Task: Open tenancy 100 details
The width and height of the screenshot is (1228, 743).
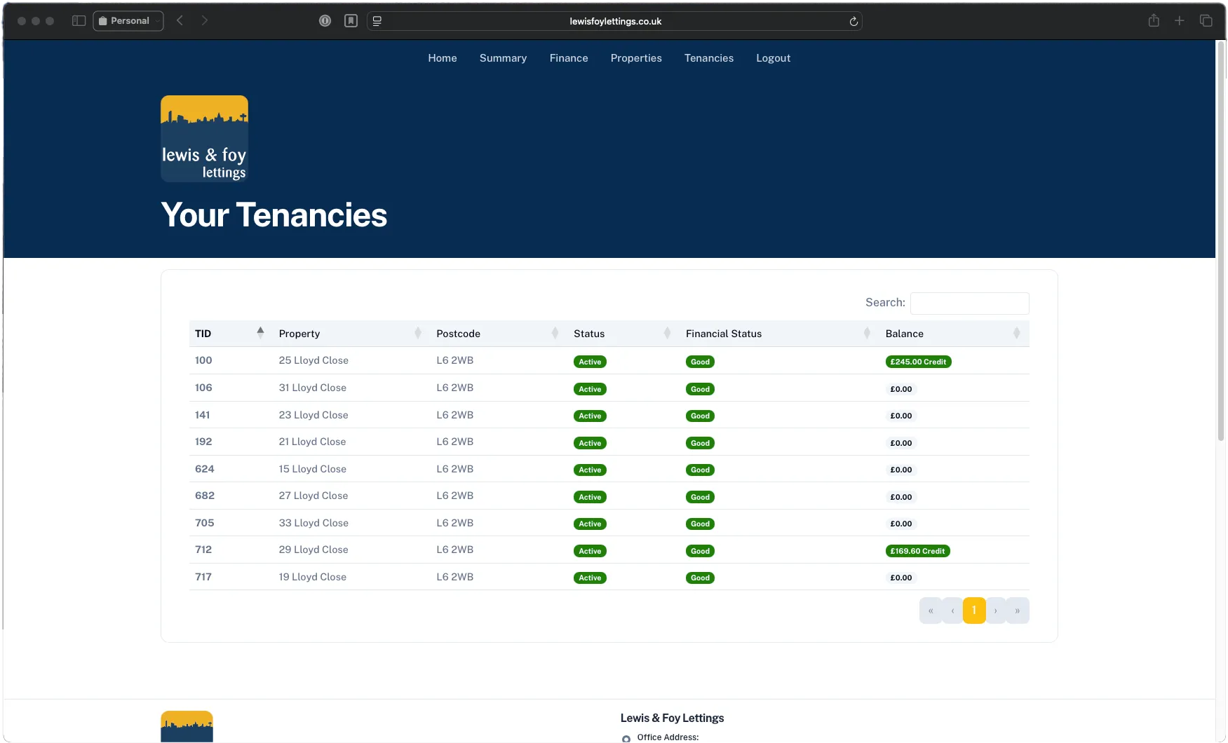Action: click(203, 360)
